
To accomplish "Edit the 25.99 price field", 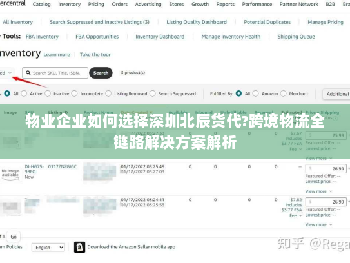I will (x=326, y=135).
